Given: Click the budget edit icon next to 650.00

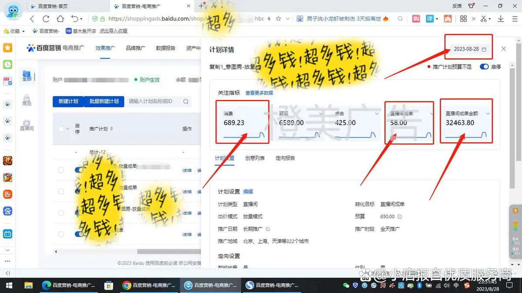Looking at the screenshot, I should 400,216.
